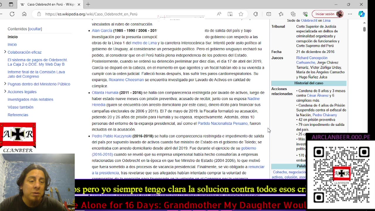
Task: Expand the Colaboración eficaz section
Action: click(x=5, y=52)
